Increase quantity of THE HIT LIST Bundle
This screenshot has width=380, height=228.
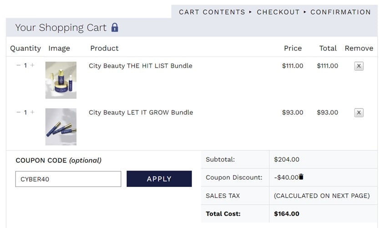coord(32,65)
